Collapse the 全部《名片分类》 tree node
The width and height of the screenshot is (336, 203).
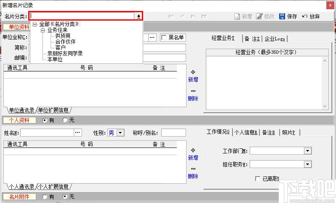(35, 24)
